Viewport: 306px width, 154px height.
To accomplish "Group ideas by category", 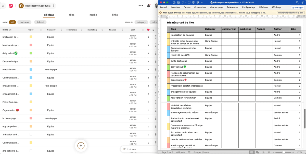I will [x=141, y=22].
